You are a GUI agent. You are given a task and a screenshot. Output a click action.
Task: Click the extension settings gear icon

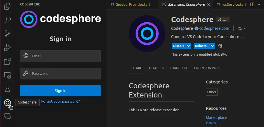pos(220,46)
